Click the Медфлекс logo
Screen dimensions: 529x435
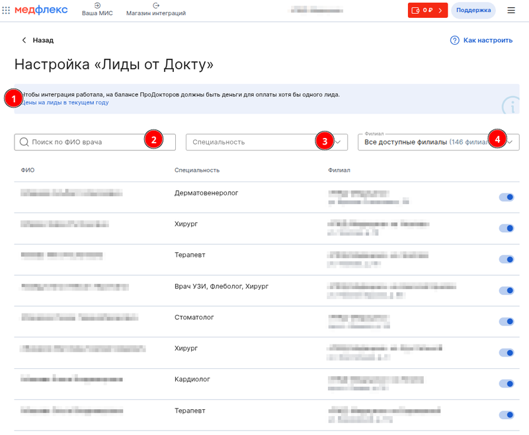click(x=41, y=9)
